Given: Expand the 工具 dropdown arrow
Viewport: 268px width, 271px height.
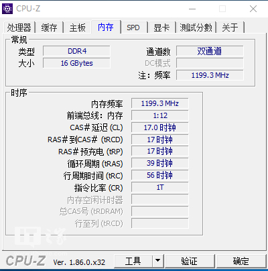Looking at the screenshot, I should [158, 261].
